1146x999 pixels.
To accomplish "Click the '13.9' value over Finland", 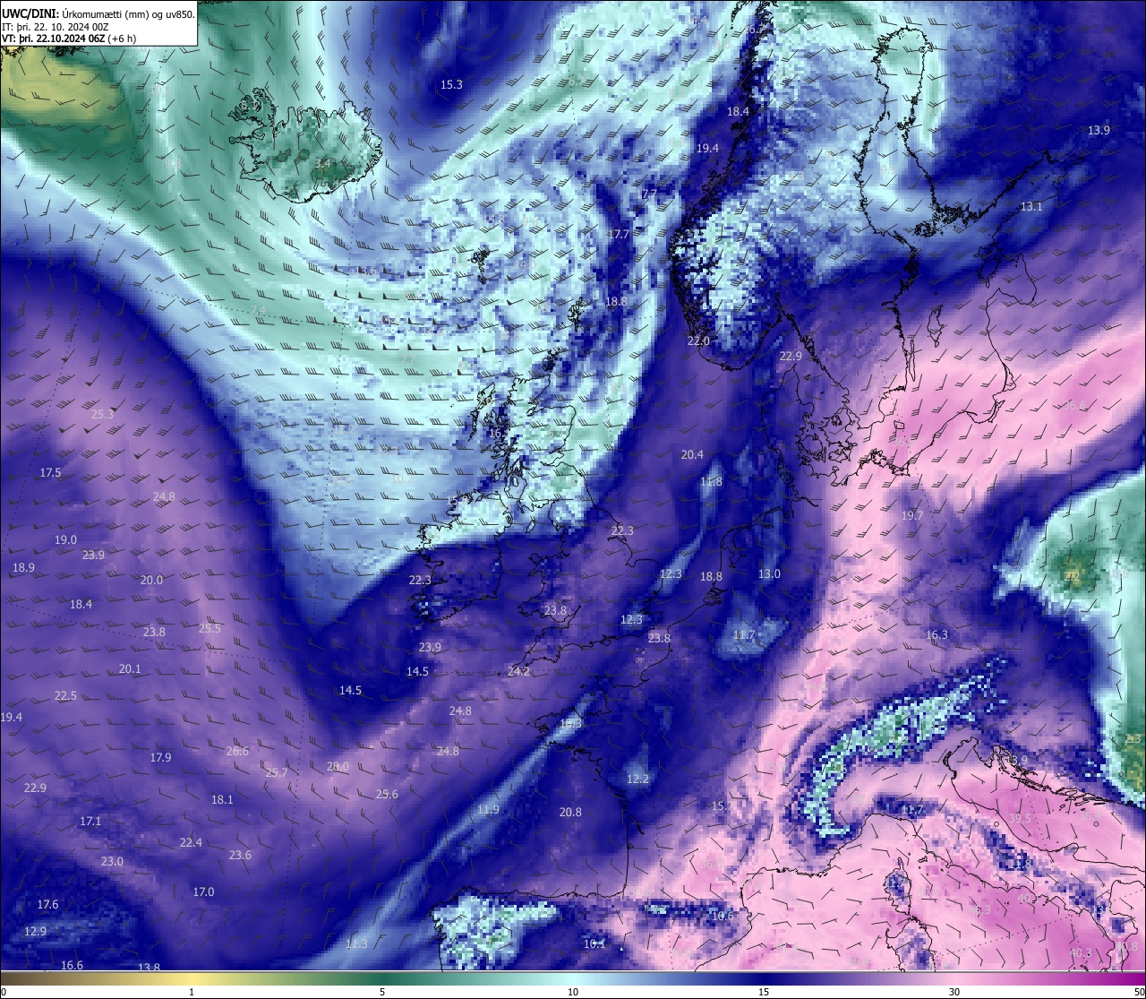I will point(1099,131).
